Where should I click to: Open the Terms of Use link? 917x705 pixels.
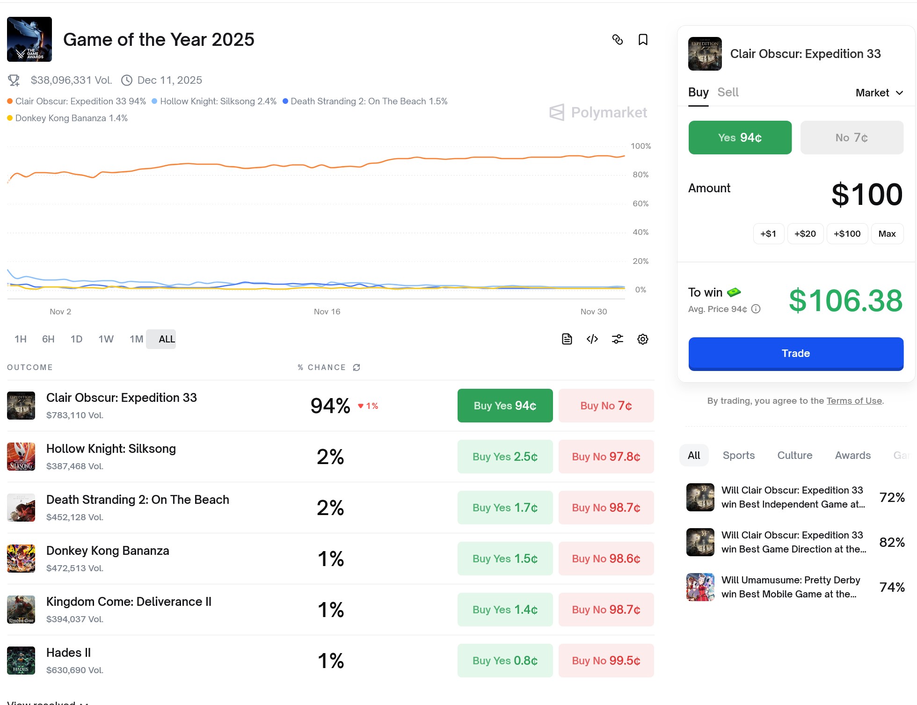854,400
